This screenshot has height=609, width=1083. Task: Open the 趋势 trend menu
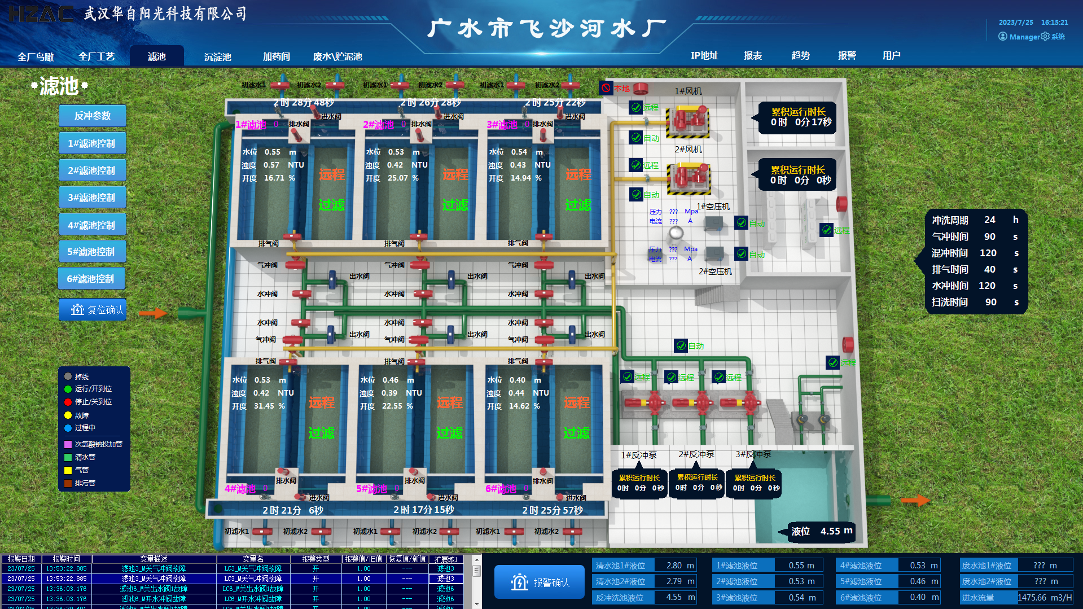[x=800, y=55]
